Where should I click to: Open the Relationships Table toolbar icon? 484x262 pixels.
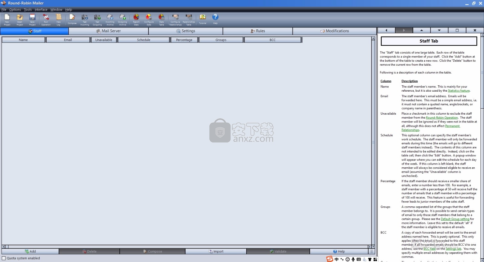189,20
